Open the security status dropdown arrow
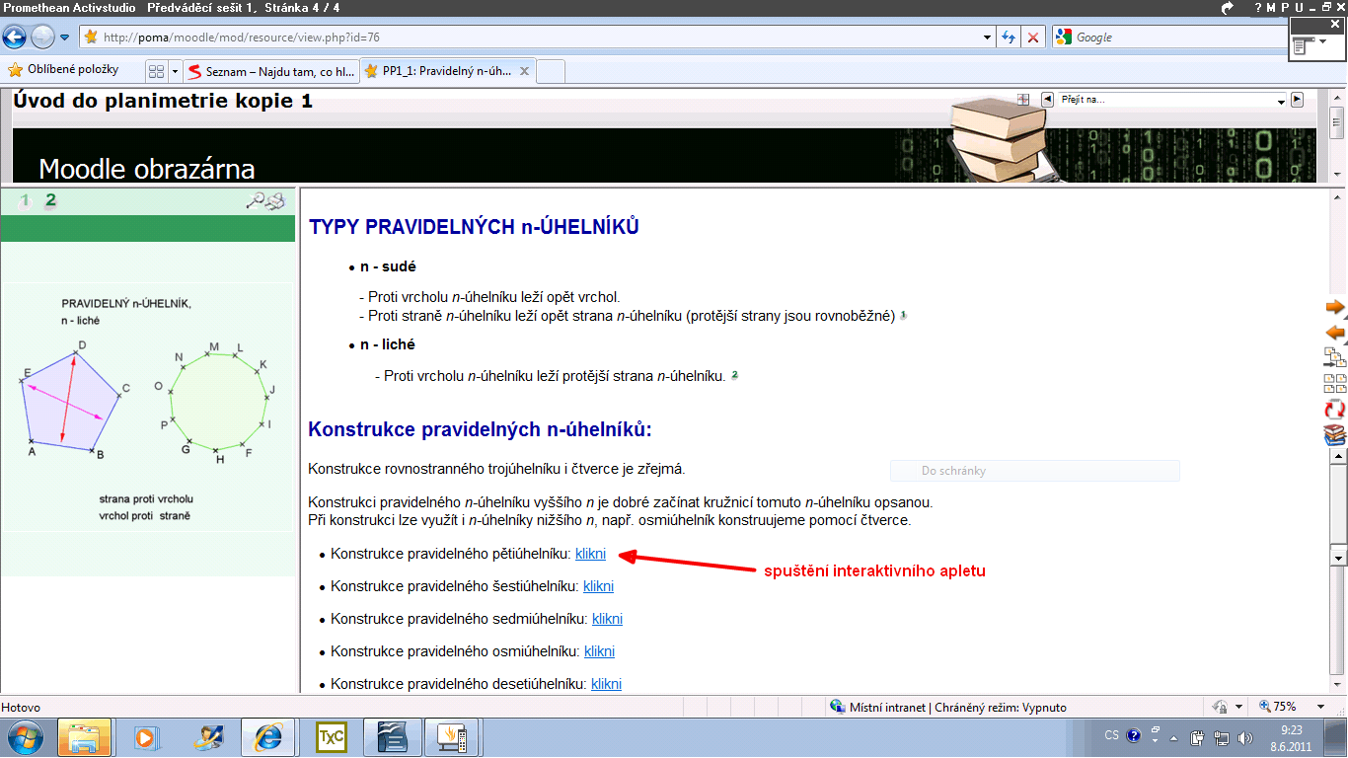The image size is (1348, 758). click(x=1237, y=707)
